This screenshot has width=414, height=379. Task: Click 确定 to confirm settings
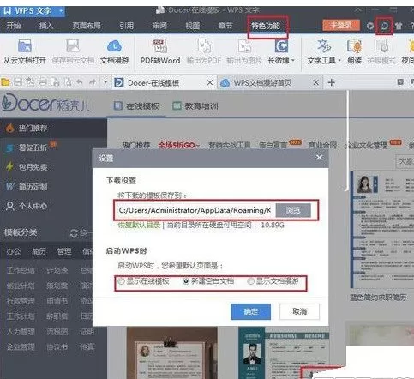coord(250,311)
